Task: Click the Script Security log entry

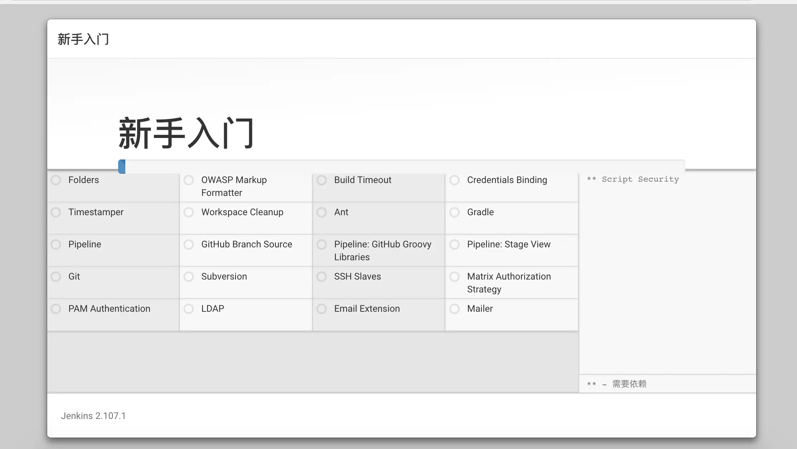Action: coord(633,179)
